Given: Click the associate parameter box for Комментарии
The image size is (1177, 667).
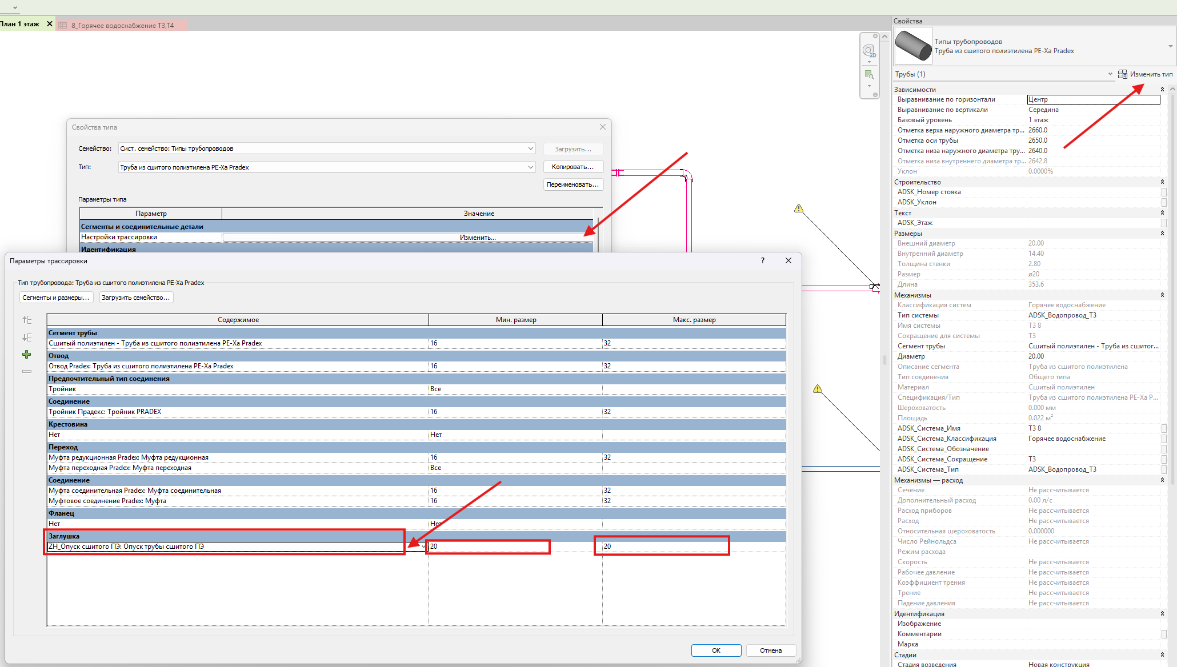Looking at the screenshot, I should click(x=1164, y=634).
